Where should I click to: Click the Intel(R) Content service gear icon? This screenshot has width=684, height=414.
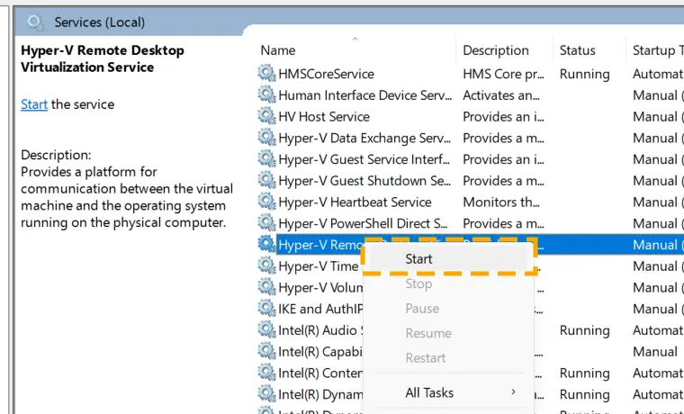click(266, 372)
